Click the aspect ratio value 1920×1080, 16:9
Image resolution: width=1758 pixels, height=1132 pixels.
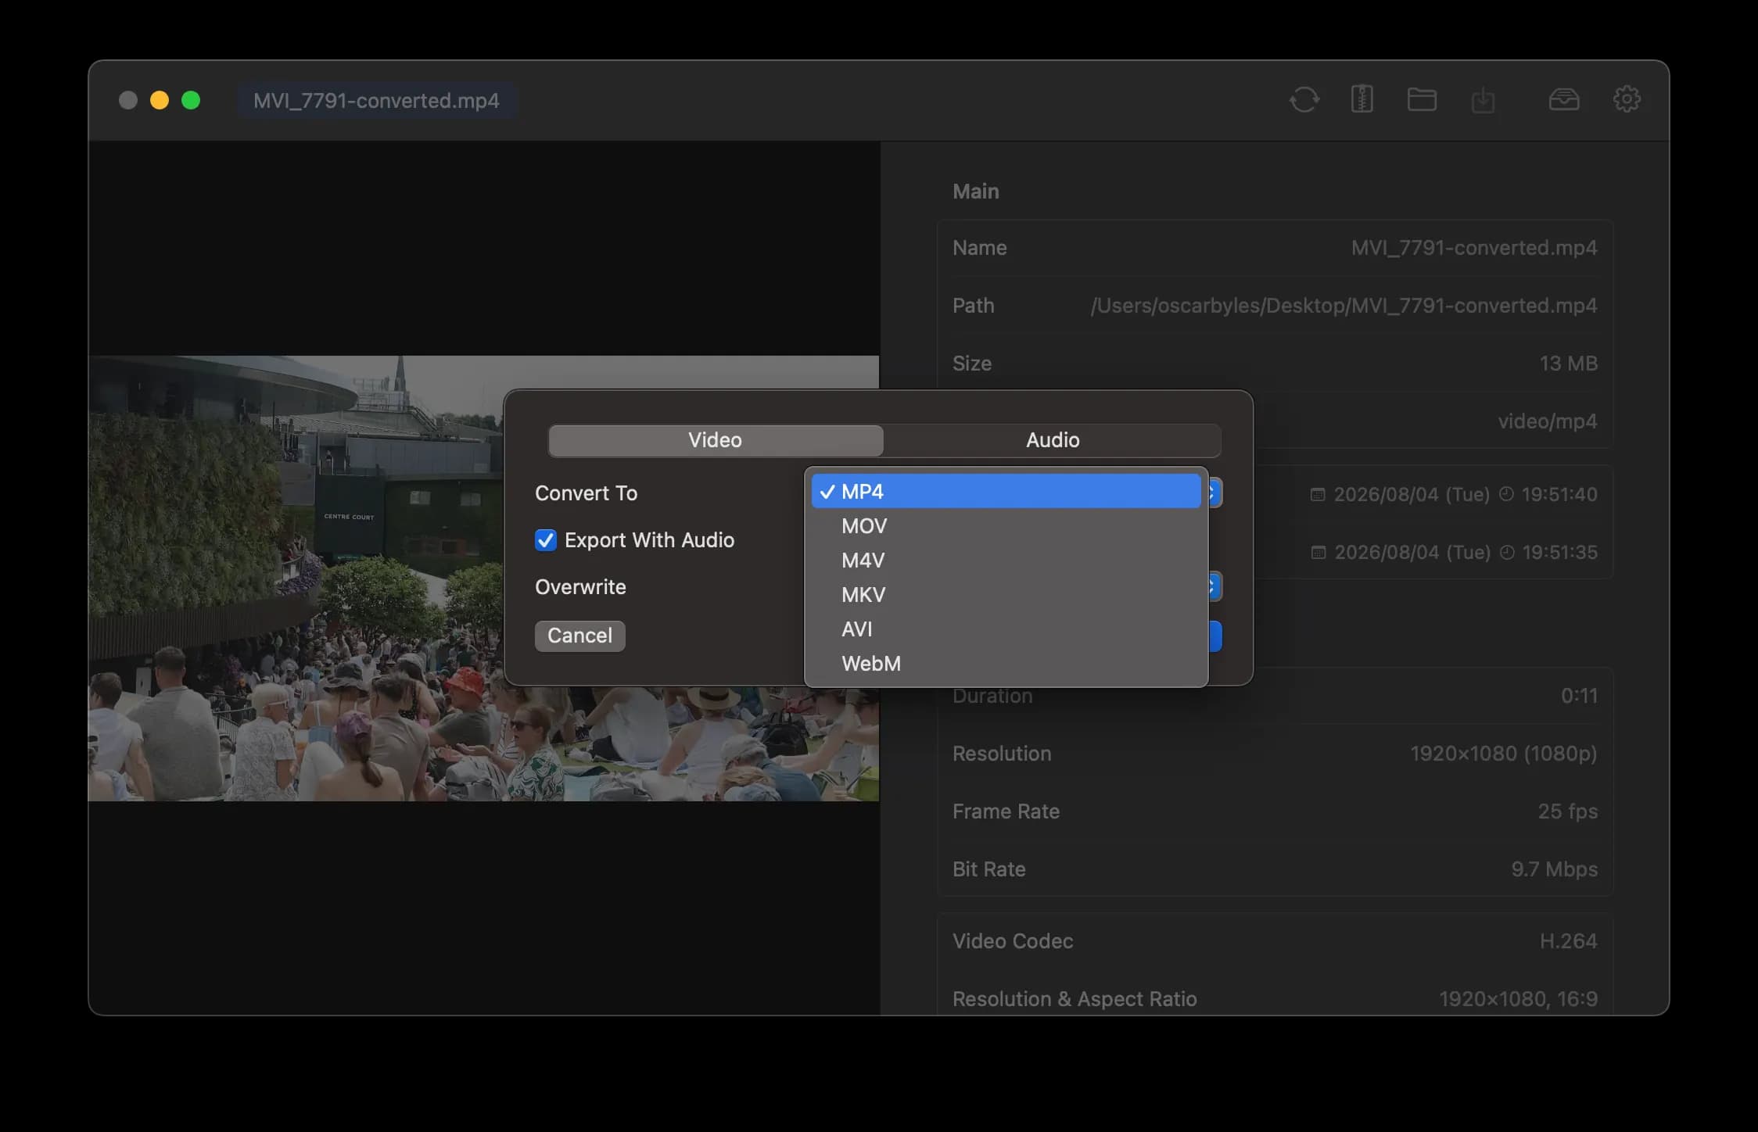pyautogui.click(x=1518, y=999)
